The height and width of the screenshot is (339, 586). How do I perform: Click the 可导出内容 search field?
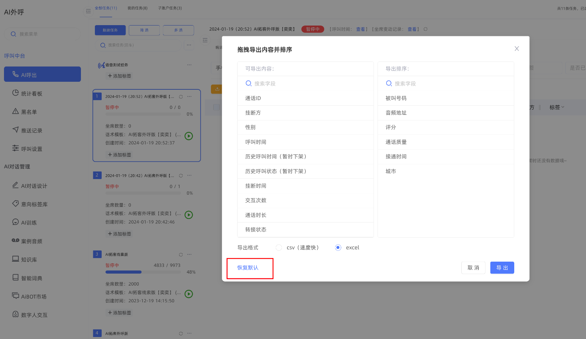(x=305, y=83)
